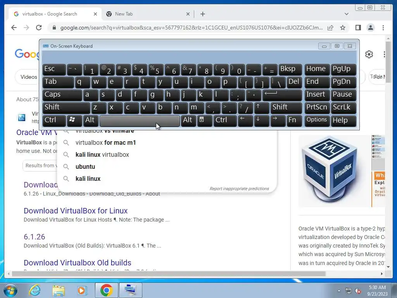397x298 pixels.
Task: Choose the ubuntu suggestion
Action: [167, 167]
